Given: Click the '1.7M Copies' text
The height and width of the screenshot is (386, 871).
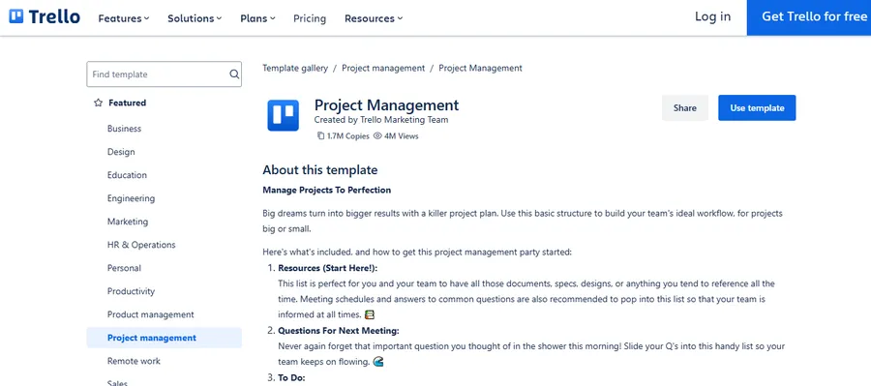Looking at the screenshot, I should 348,135.
